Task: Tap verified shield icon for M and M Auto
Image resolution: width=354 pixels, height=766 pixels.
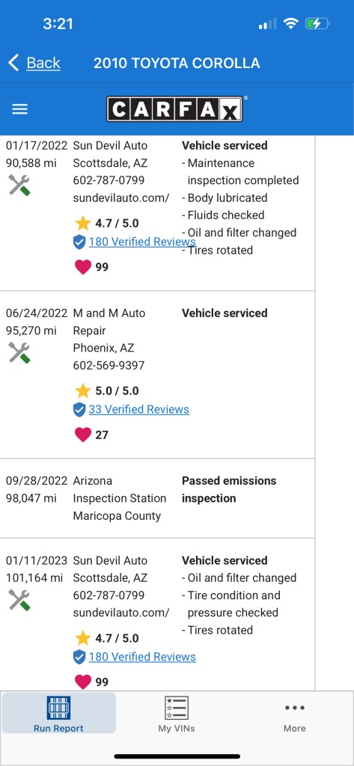Action: tap(79, 409)
